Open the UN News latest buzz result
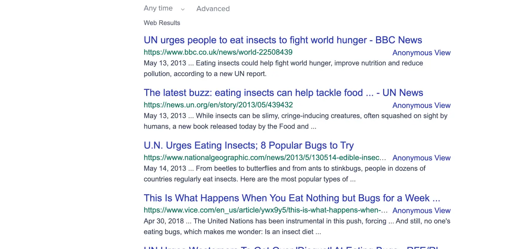 pos(283,93)
